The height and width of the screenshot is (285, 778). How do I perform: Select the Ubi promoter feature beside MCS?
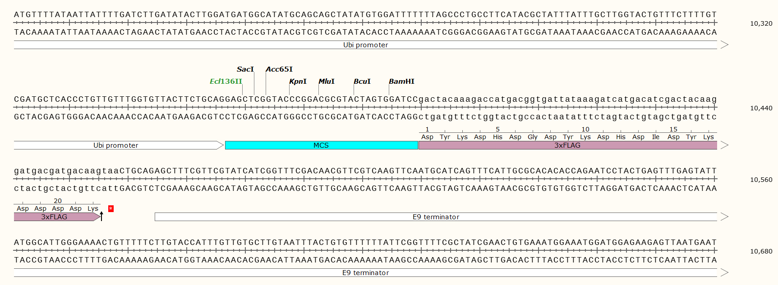point(116,145)
